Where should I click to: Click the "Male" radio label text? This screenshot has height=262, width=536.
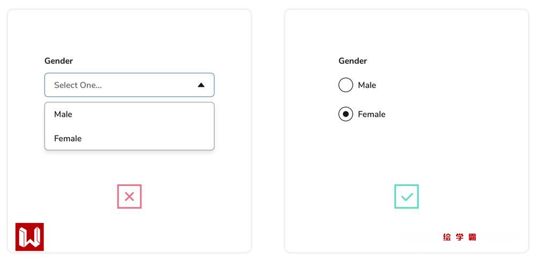[367, 85]
